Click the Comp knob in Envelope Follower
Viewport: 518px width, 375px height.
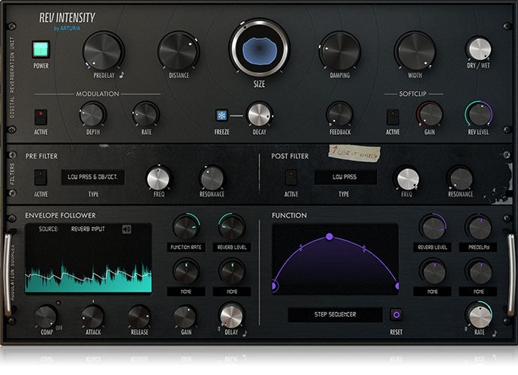pyautogui.click(x=46, y=317)
